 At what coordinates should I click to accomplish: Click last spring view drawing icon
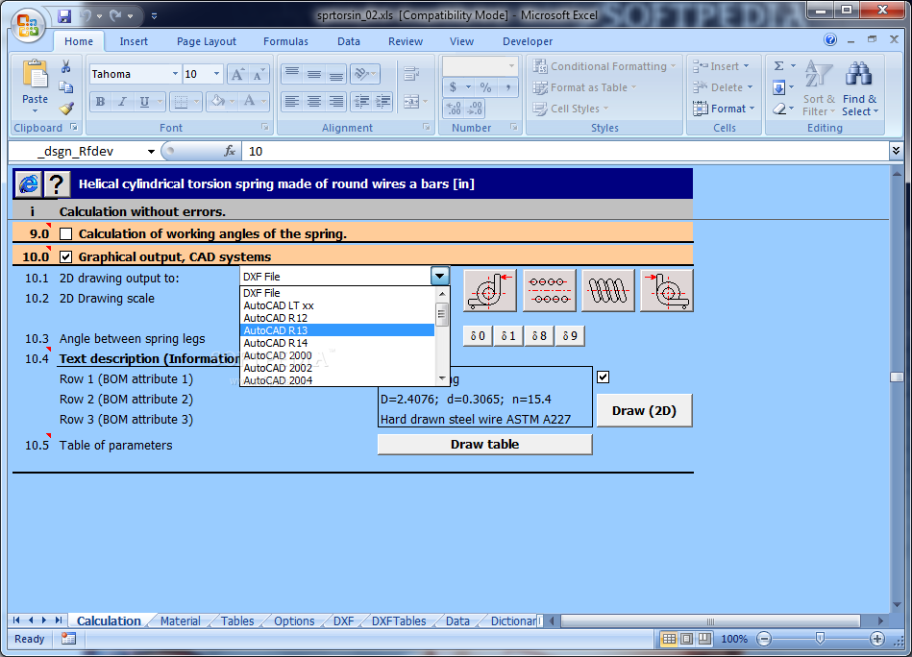pos(667,290)
